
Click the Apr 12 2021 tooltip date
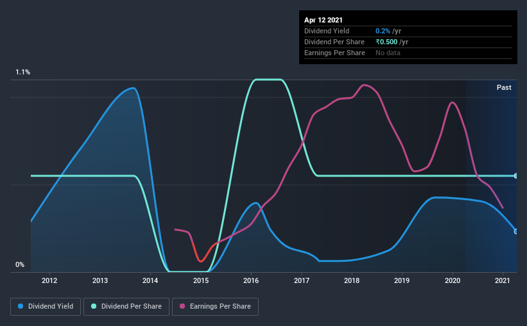tap(324, 20)
